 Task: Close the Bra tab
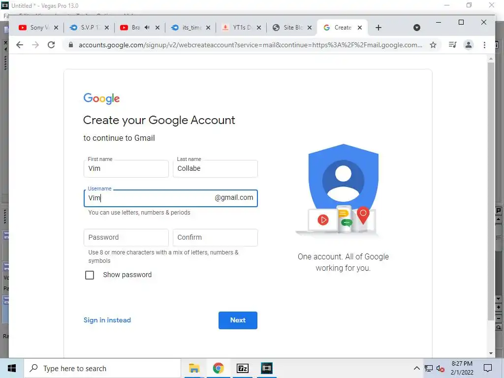coord(157,28)
